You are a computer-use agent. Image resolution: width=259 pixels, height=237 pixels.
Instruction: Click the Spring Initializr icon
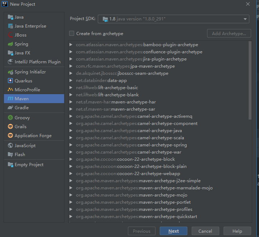10,72
